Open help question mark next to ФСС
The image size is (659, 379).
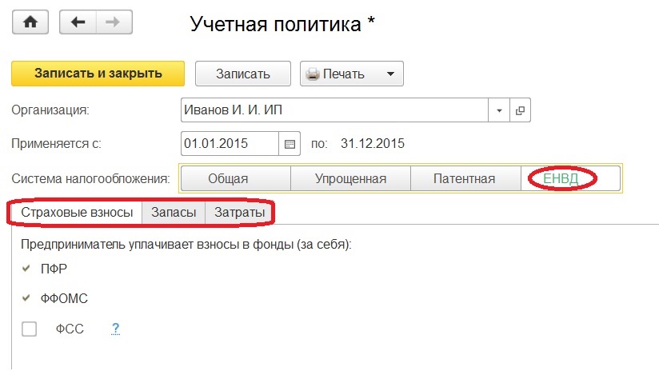coord(116,328)
